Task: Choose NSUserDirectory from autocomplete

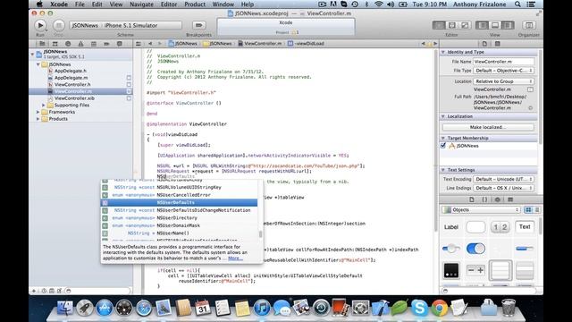Action: click(179, 218)
